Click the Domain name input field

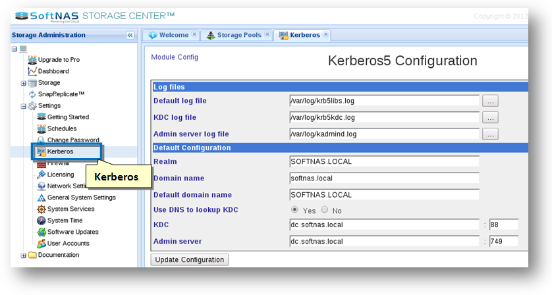coord(385,178)
